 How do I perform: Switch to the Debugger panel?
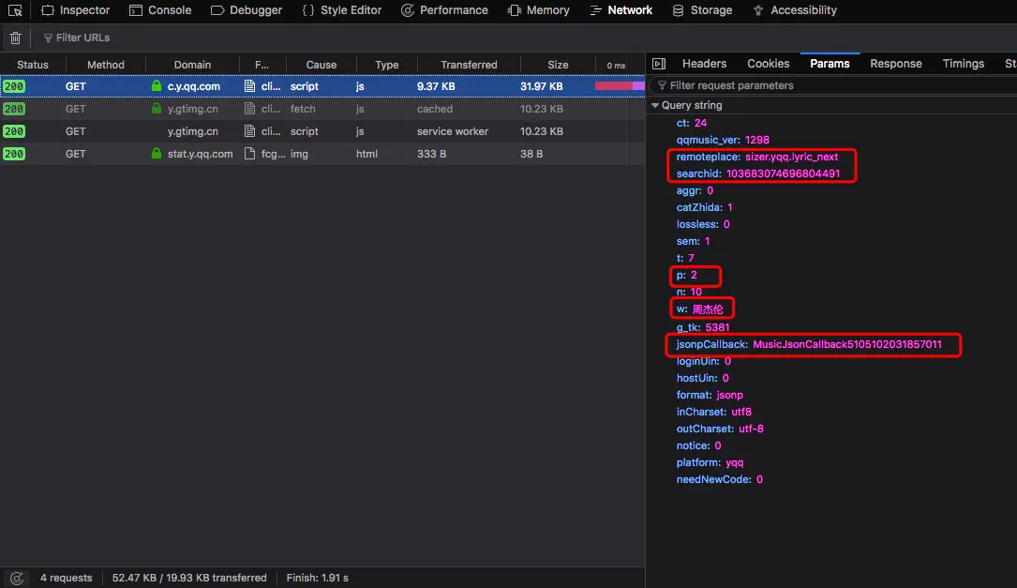tap(247, 10)
